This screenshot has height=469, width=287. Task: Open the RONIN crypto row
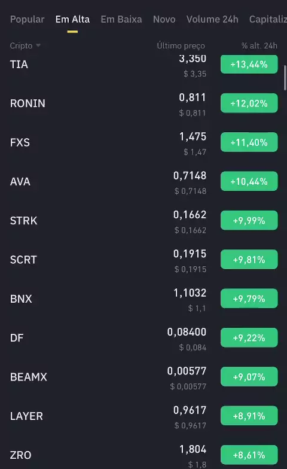143,103
